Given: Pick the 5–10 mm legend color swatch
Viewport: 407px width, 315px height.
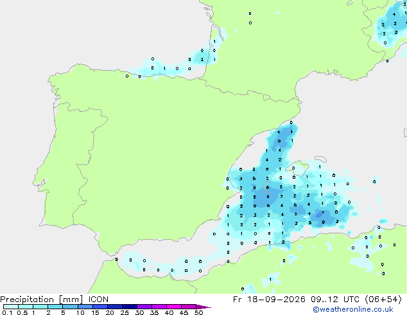Looking at the screenshot, I should click(70, 307).
